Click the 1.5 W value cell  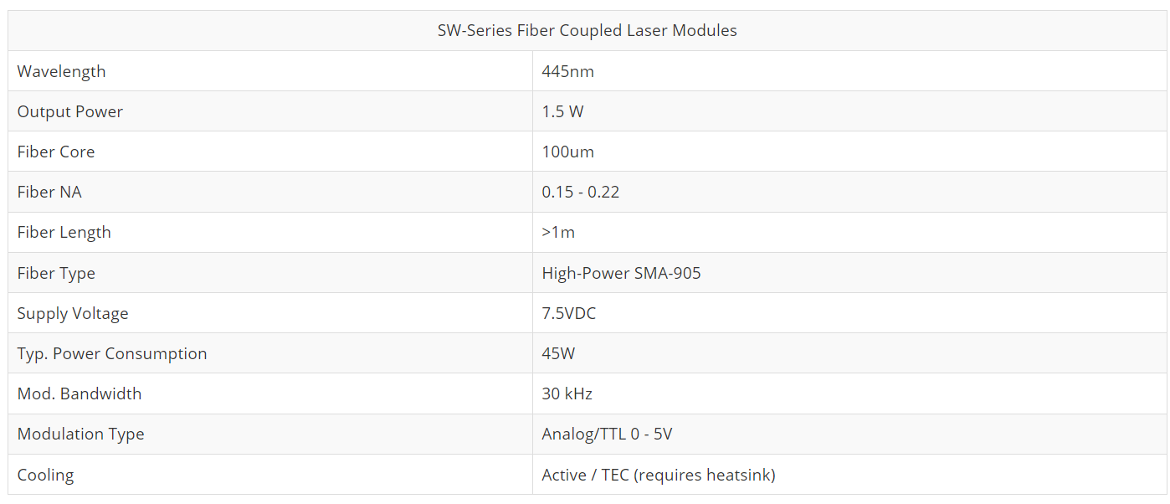[562, 111]
